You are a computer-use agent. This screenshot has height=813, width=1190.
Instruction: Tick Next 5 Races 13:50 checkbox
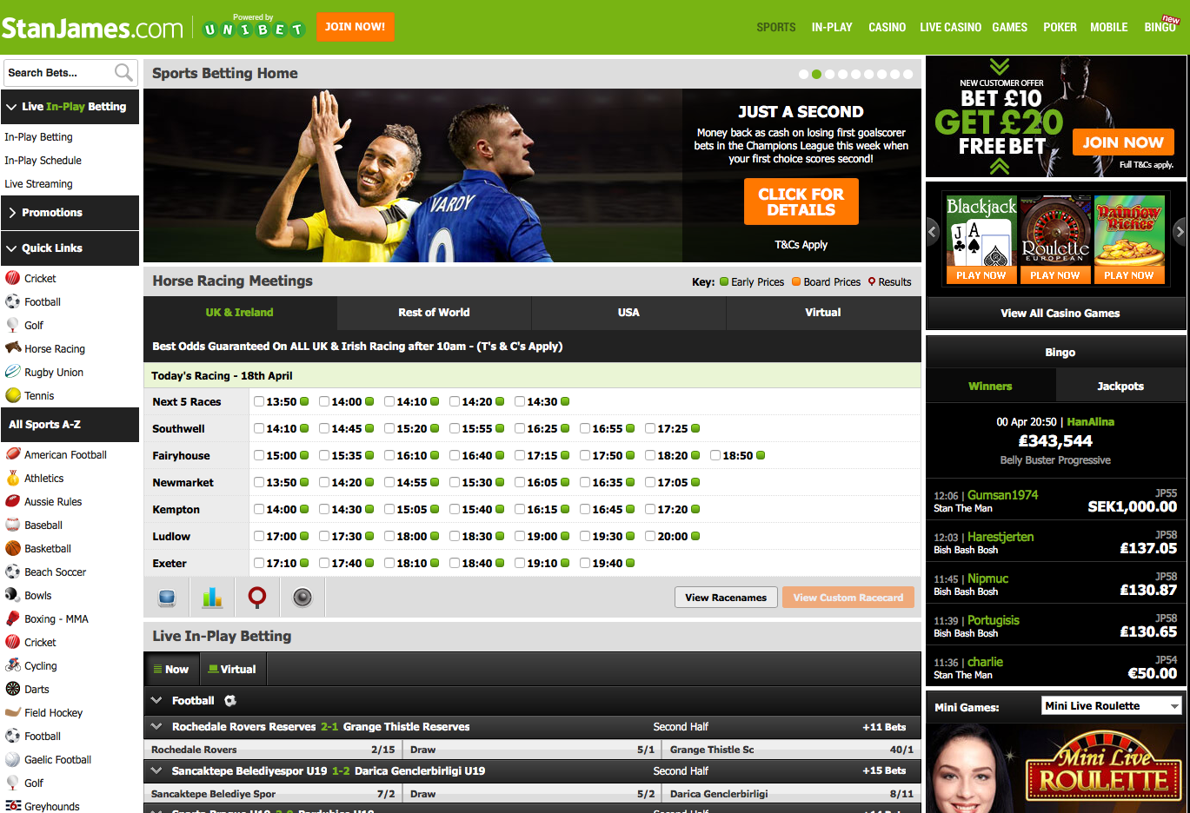pyautogui.click(x=259, y=401)
